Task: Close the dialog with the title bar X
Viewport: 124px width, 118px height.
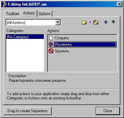Action: (x=119, y=4)
